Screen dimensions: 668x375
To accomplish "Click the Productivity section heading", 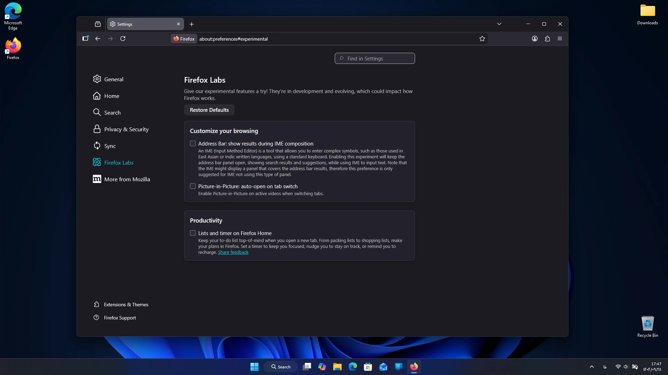I will point(206,220).
